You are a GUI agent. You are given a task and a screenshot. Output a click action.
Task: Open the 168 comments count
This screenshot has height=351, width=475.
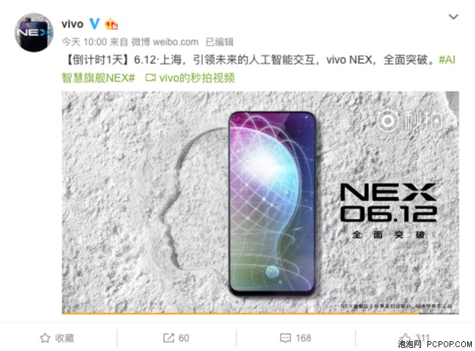[x=303, y=338]
